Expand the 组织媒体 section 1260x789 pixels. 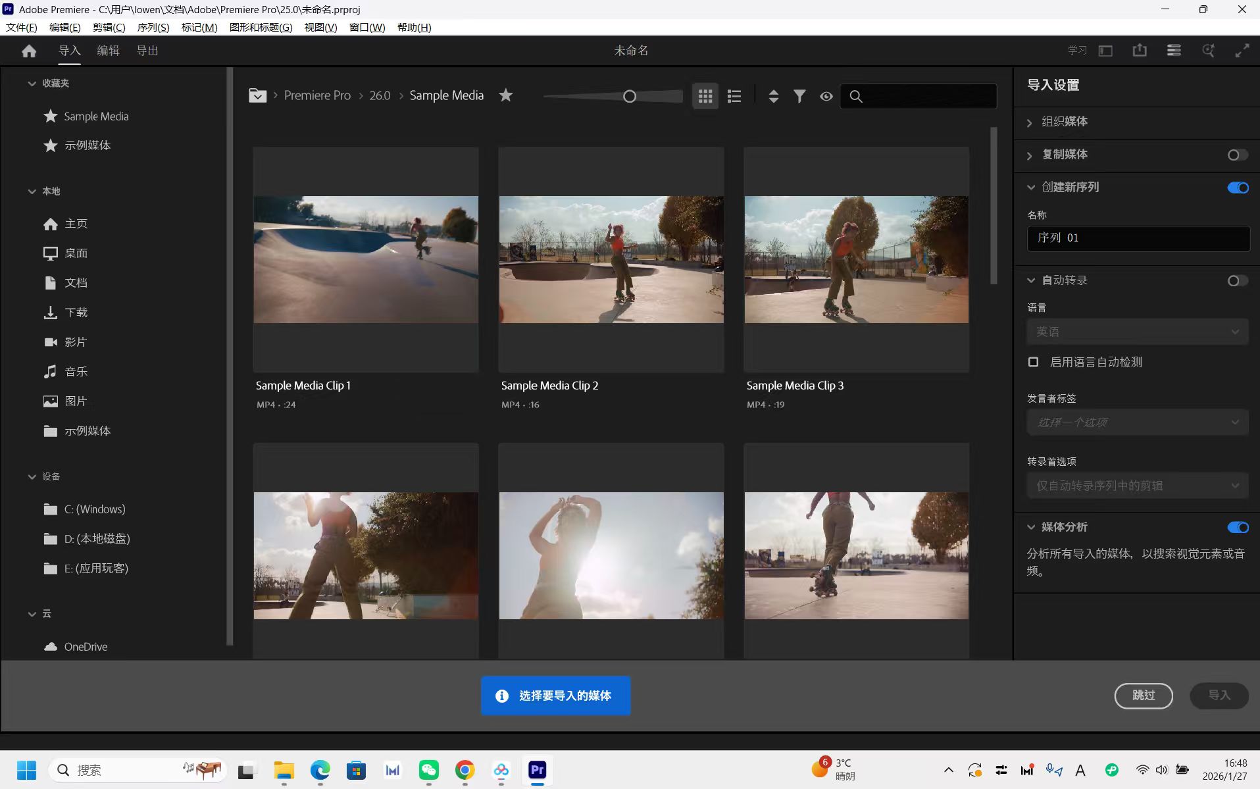tap(1030, 122)
